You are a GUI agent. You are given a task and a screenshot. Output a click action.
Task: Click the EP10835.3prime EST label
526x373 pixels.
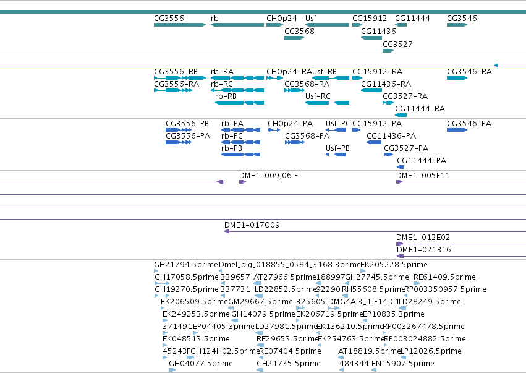click(394, 314)
